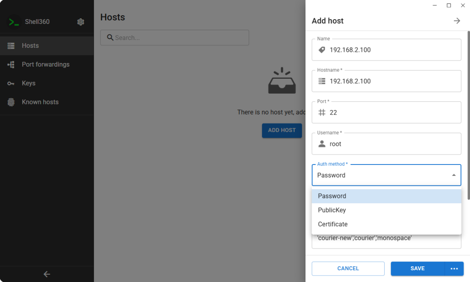Click the CANCEL button
The width and height of the screenshot is (470, 282).
348,269
